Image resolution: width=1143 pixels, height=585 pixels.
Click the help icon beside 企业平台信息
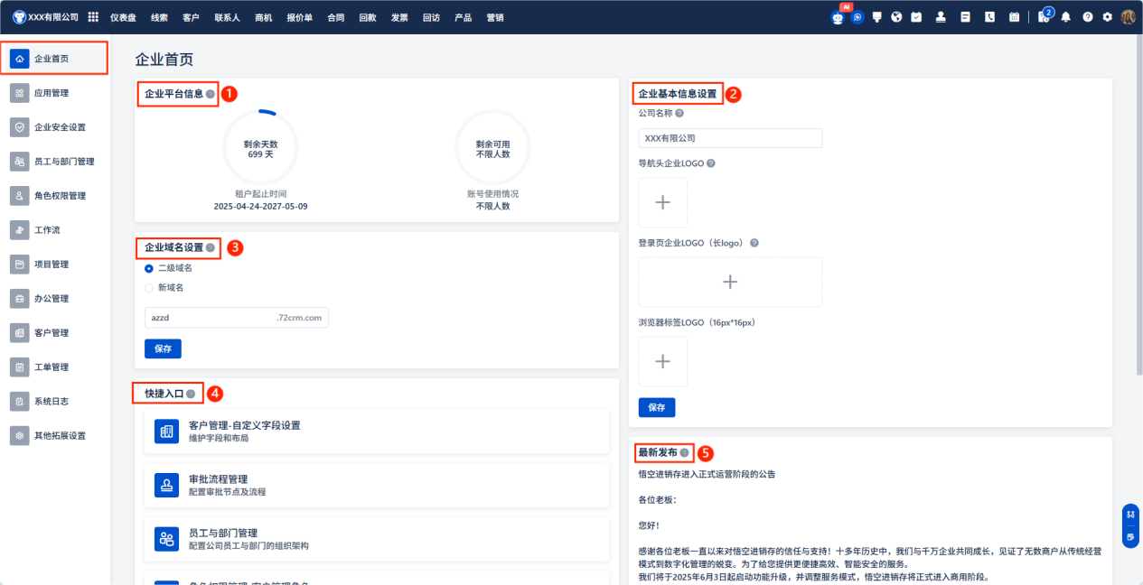[211, 93]
